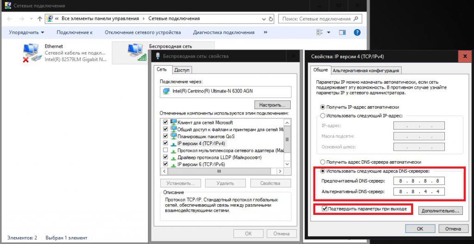Image resolution: width=474 pixels, height=244 pixels.
Task: Click the Предпочитаемый DNS-сервер field
Action: (x=418, y=181)
